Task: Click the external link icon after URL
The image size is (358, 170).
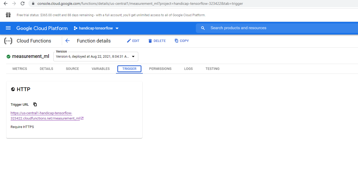Action: 82,118
